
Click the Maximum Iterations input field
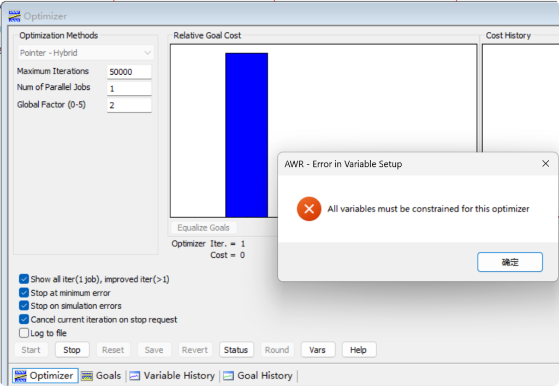[x=129, y=72]
